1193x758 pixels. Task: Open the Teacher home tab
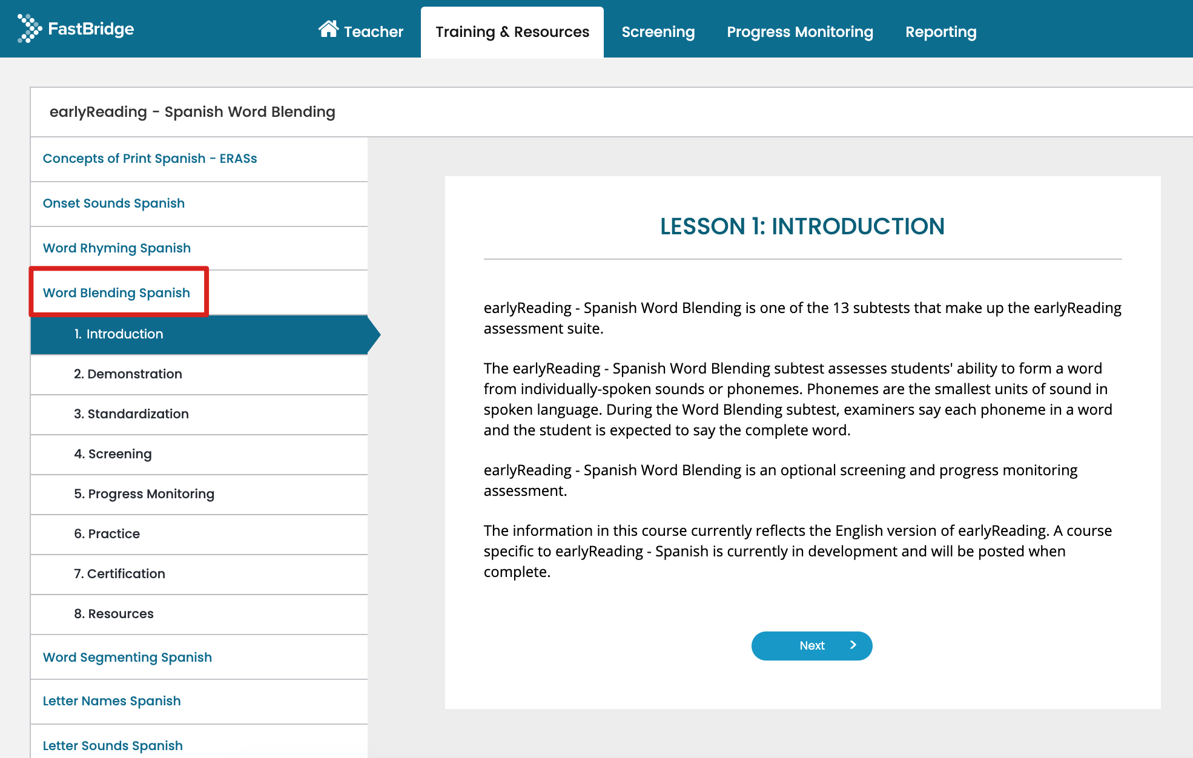click(x=361, y=31)
